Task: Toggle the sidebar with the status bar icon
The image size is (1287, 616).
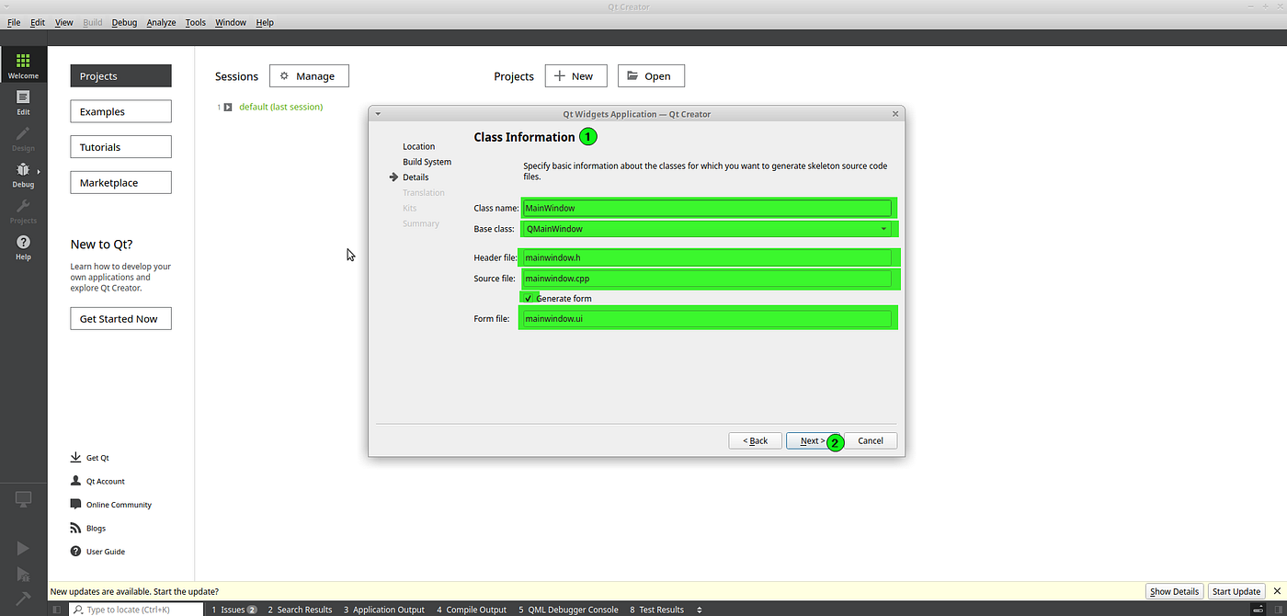Action: pyautogui.click(x=57, y=609)
